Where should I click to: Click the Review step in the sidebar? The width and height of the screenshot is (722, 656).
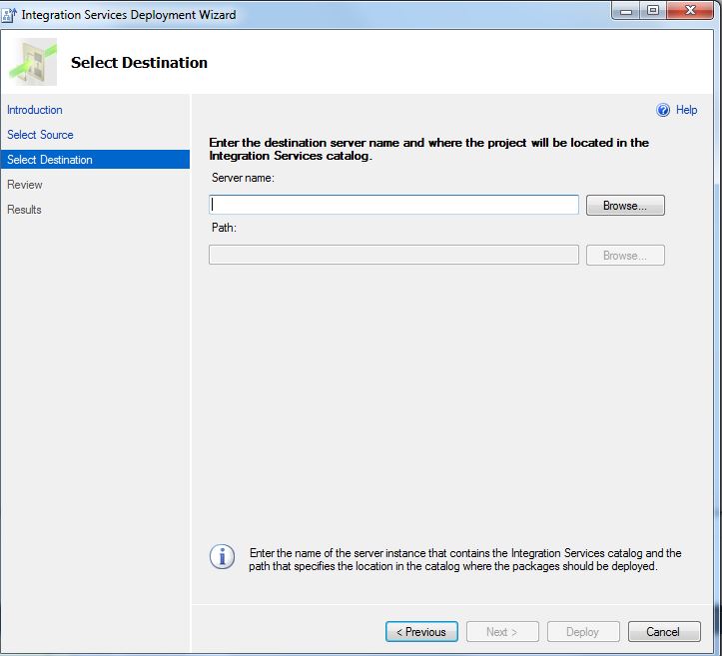tap(24, 185)
